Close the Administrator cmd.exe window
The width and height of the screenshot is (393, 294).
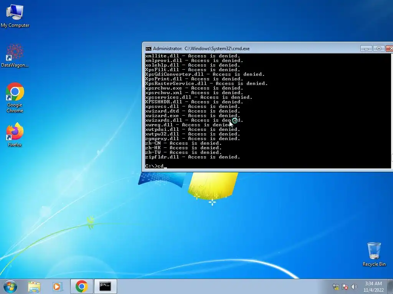click(x=390, y=49)
